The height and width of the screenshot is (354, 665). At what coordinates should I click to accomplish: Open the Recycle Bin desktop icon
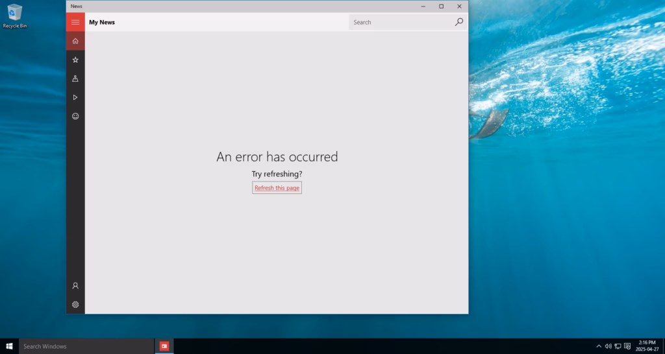(x=15, y=16)
